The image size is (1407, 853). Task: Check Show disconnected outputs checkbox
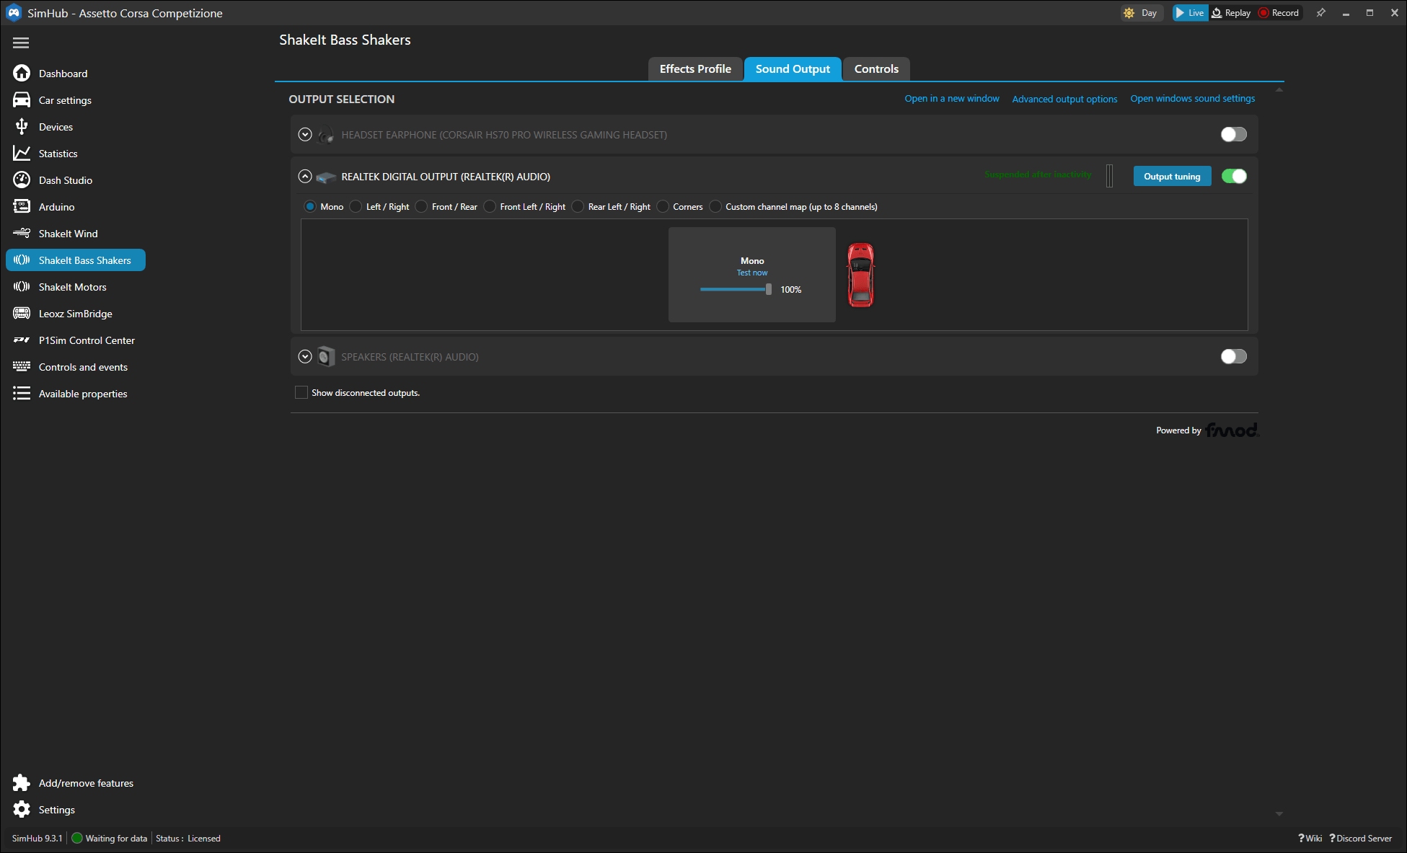click(301, 393)
